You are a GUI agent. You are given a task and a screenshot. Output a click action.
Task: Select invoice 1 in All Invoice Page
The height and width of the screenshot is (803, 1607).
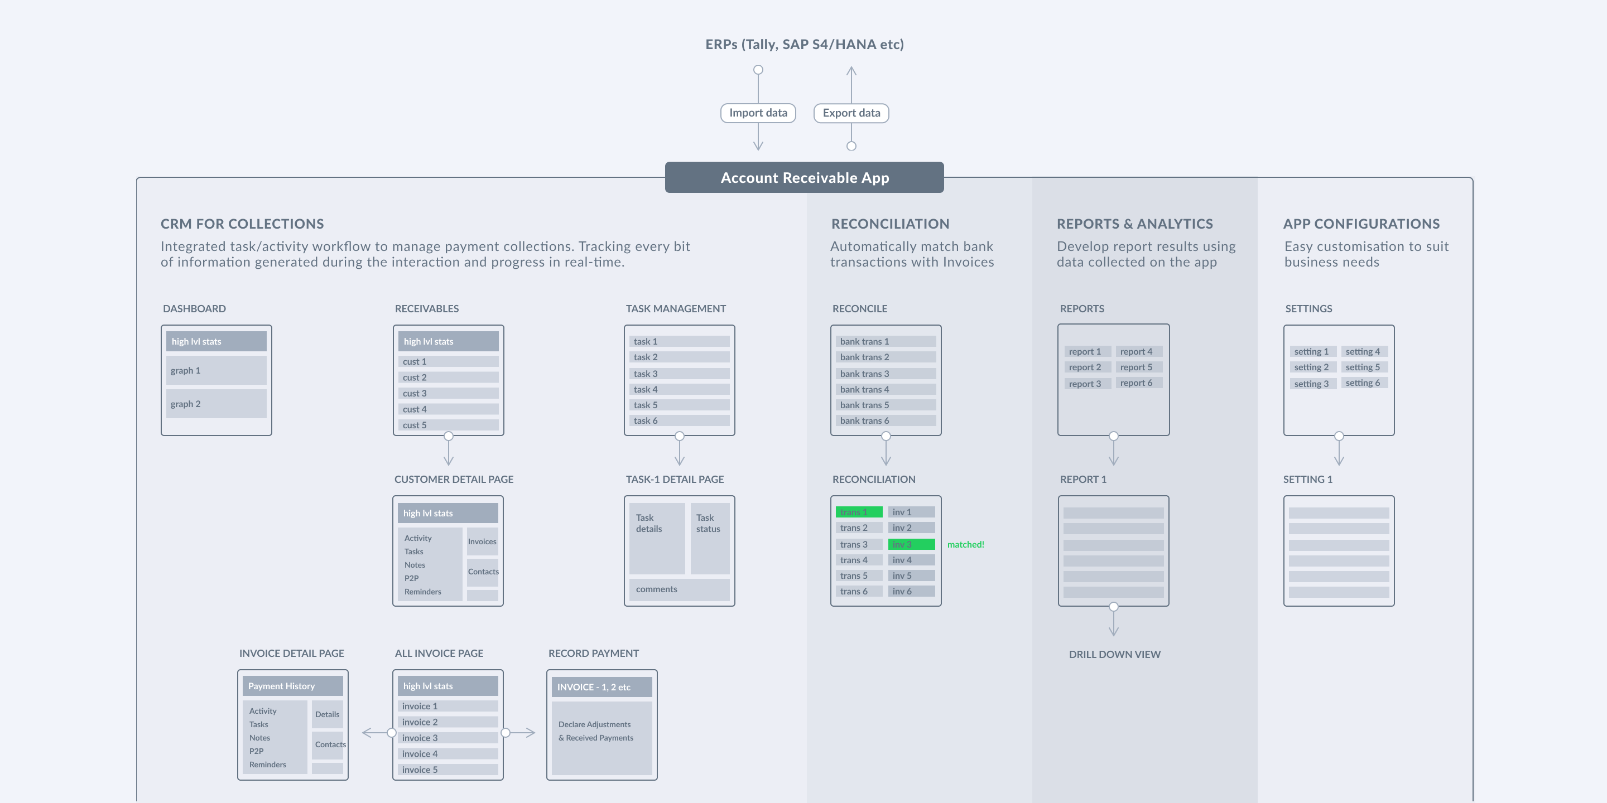[448, 707]
